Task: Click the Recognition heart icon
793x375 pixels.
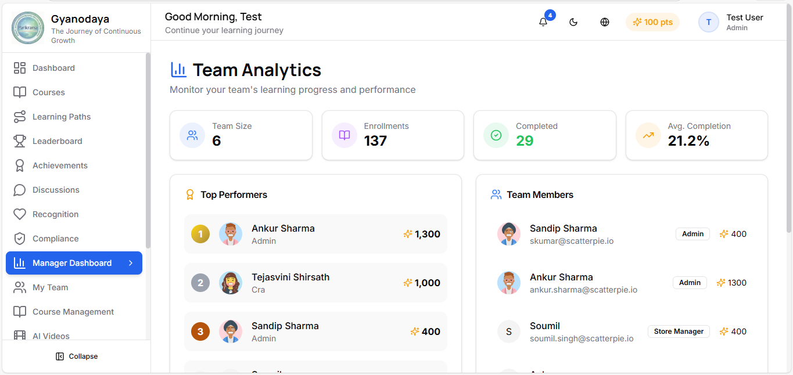Action: coord(20,214)
